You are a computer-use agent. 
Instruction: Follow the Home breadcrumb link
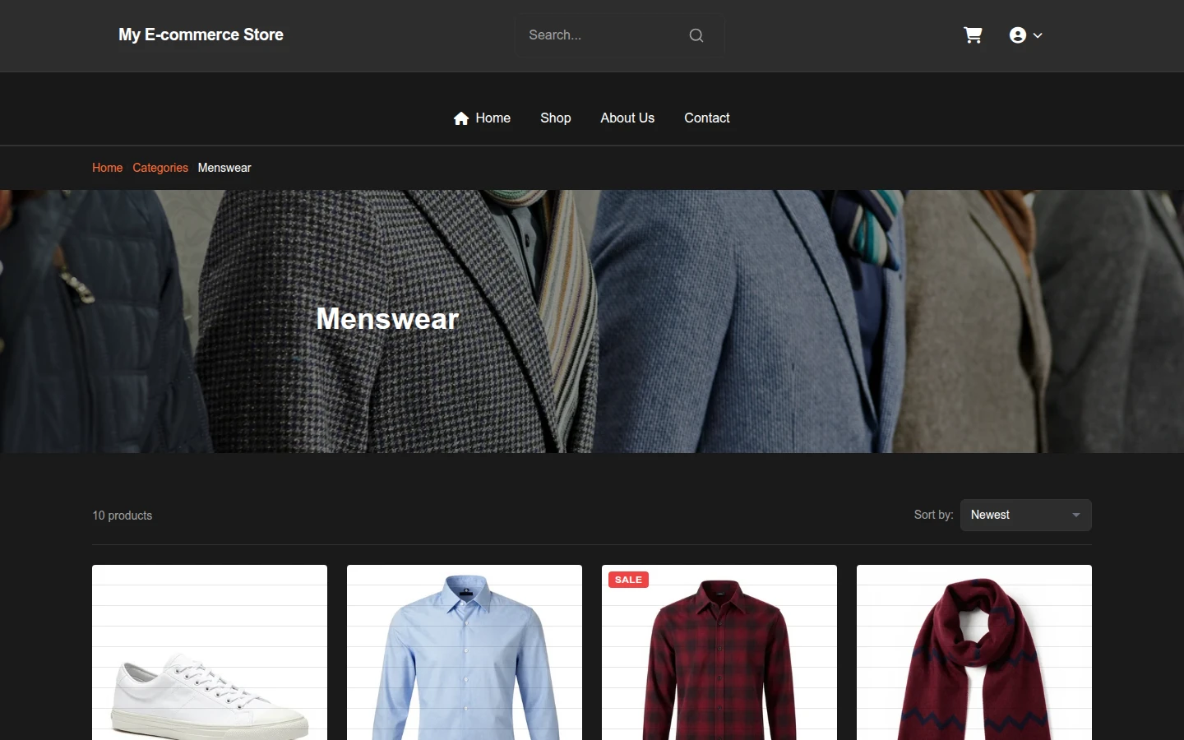[x=107, y=168]
